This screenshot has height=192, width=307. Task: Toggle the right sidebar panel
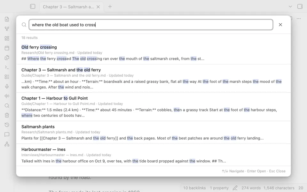click(300, 7)
